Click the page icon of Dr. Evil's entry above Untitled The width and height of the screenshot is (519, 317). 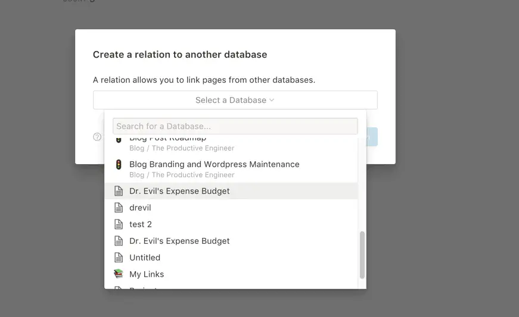pos(119,241)
